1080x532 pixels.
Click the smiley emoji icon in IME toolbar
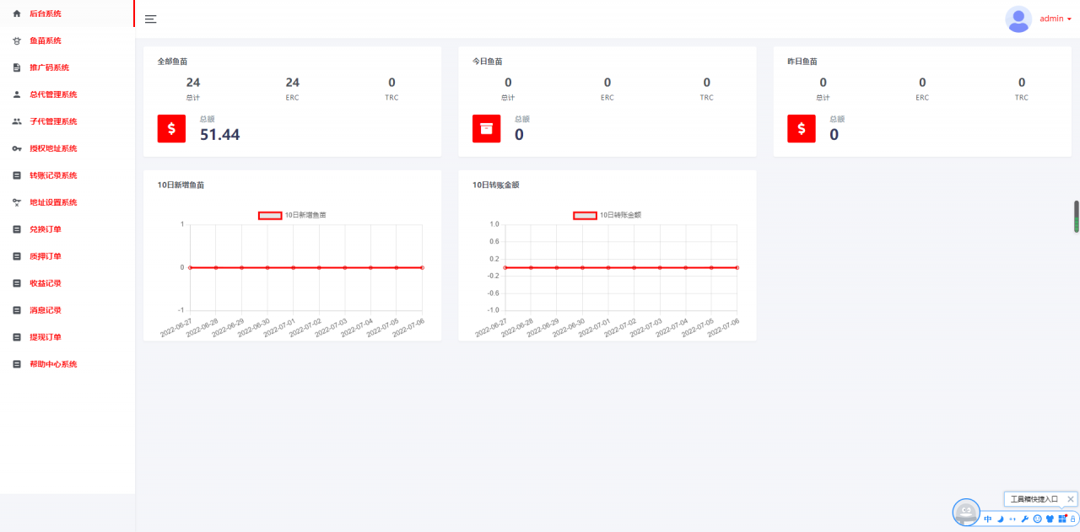pyautogui.click(x=1037, y=519)
